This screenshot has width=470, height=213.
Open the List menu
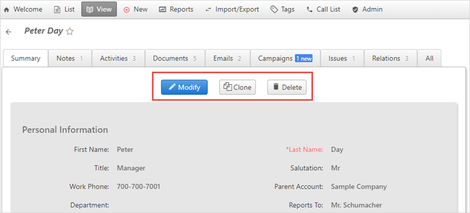click(x=64, y=9)
